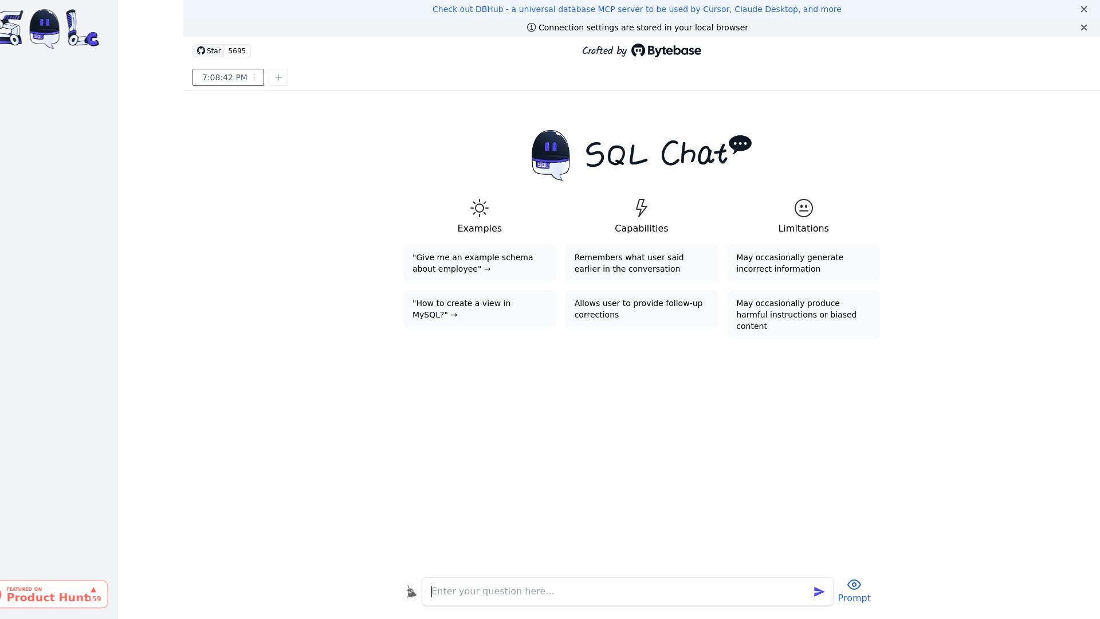
Task: Click the smiley icon above Limitations
Action: (x=803, y=208)
